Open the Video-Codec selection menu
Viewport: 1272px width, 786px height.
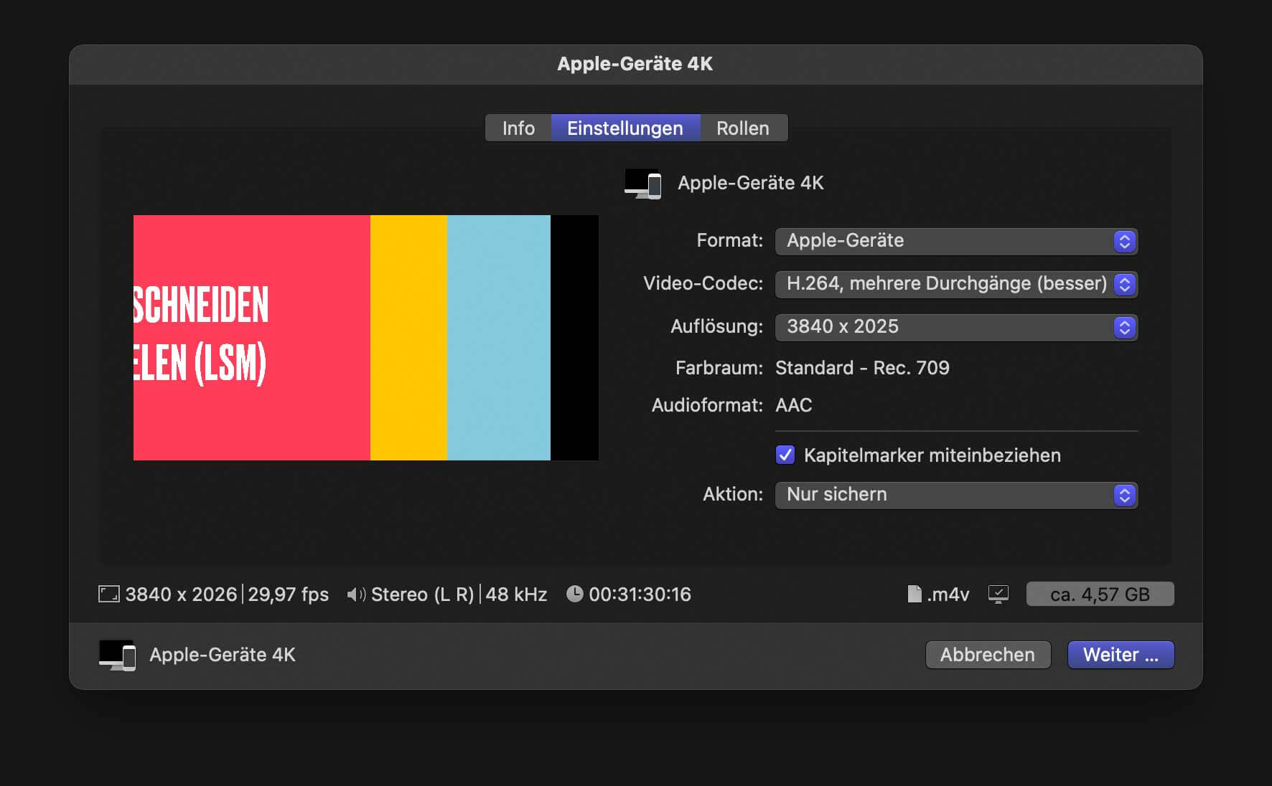tap(1125, 284)
